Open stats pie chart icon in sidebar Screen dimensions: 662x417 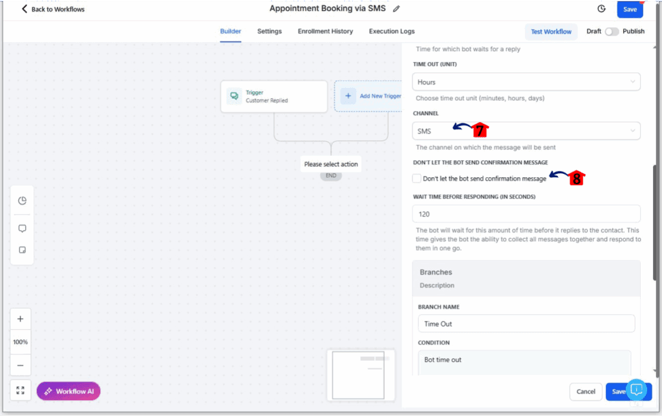[x=22, y=201]
